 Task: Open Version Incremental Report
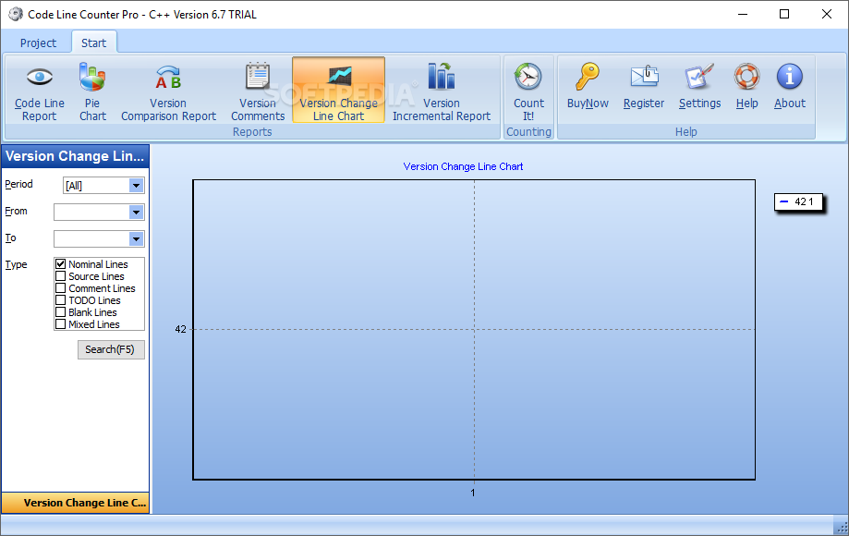pyautogui.click(x=442, y=91)
